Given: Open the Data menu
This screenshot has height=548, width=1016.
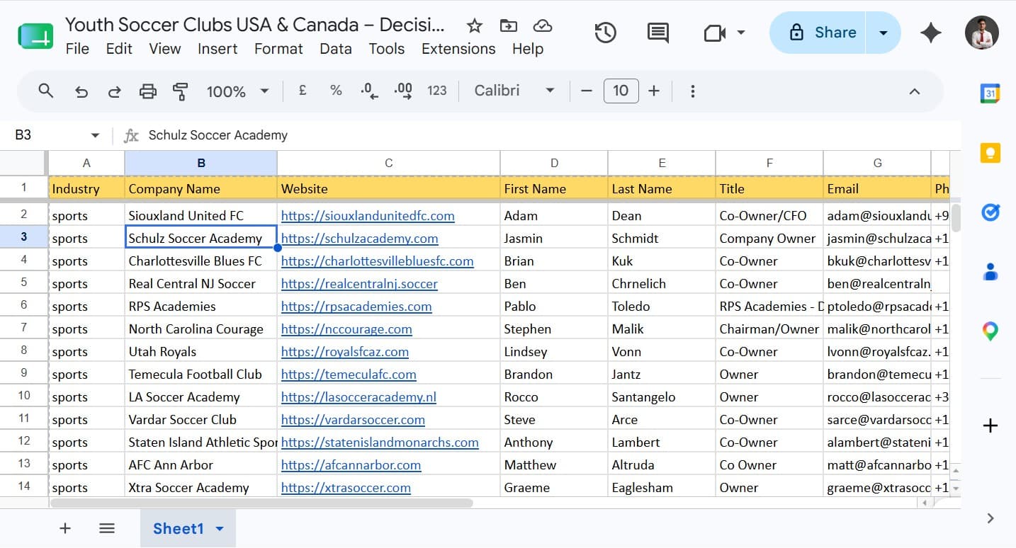Looking at the screenshot, I should click(x=336, y=49).
